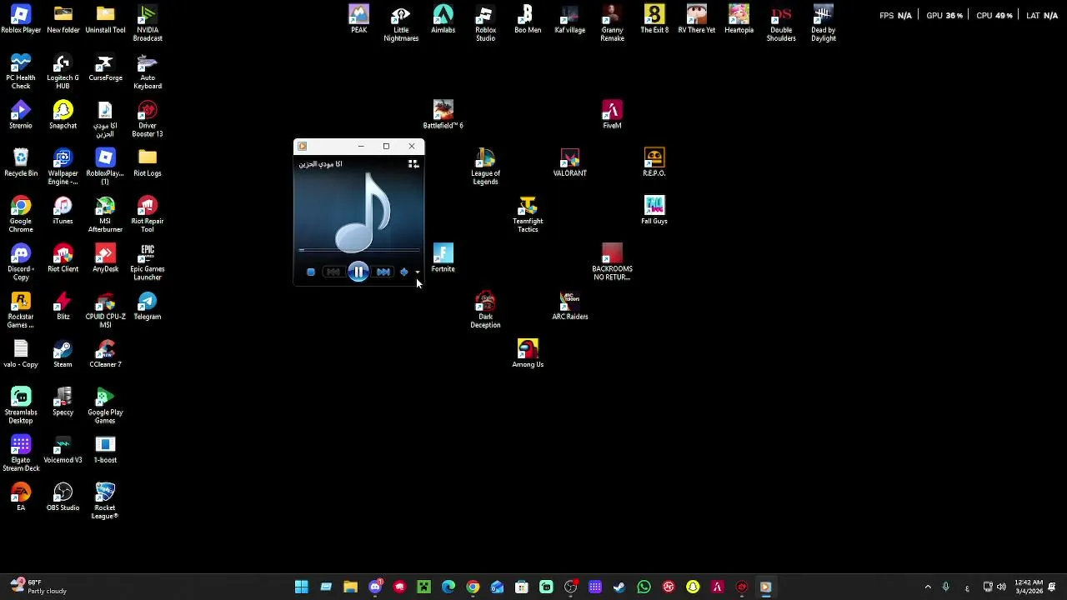Open Google Play Games shortcut
The height and width of the screenshot is (600, 1067).
pyautogui.click(x=105, y=406)
